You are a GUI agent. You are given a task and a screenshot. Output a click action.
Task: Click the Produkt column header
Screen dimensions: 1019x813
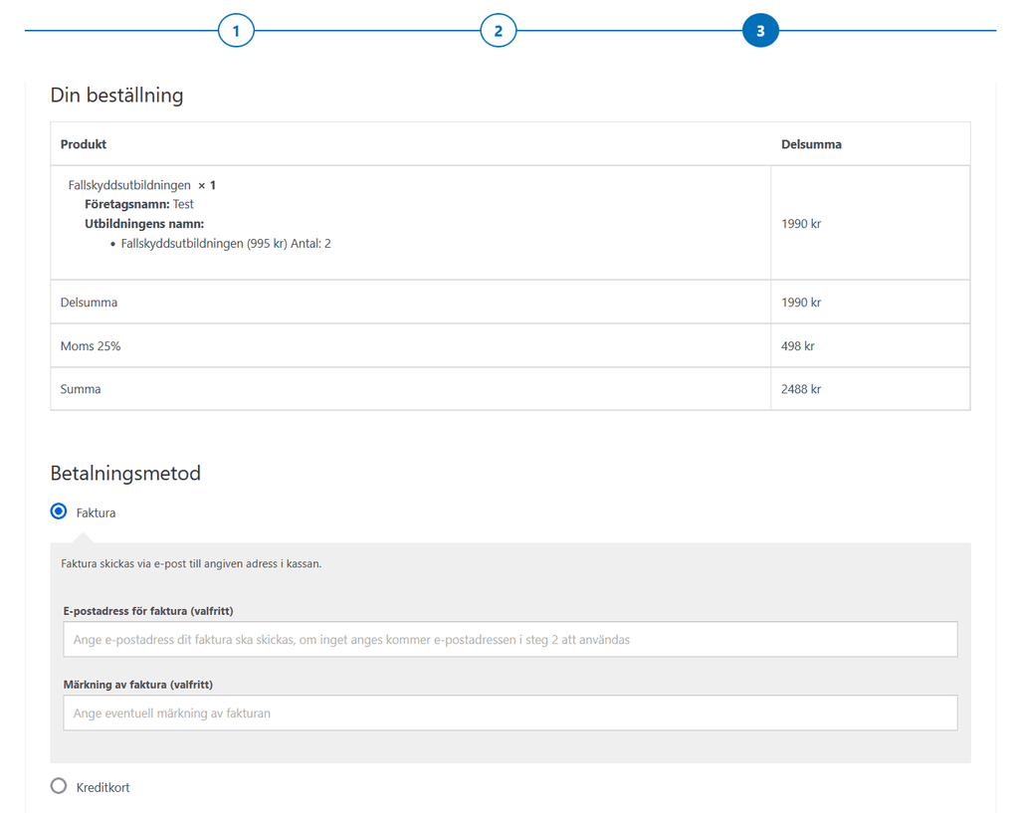pyautogui.click(x=84, y=144)
